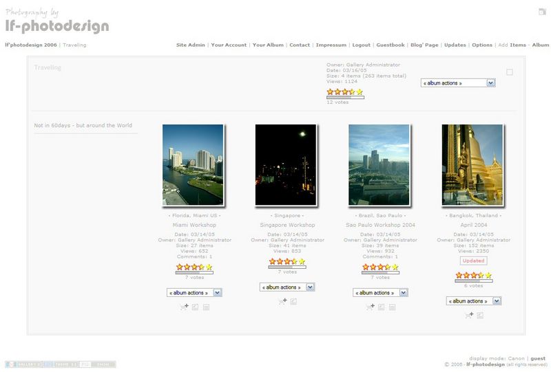Open album actions dropdown for Miami Workshop
Screen dimensions: 551x372
coord(194,293)
